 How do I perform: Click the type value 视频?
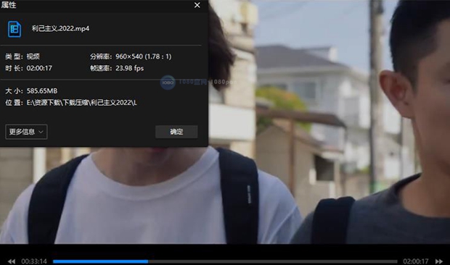click(x=33, y=56)
